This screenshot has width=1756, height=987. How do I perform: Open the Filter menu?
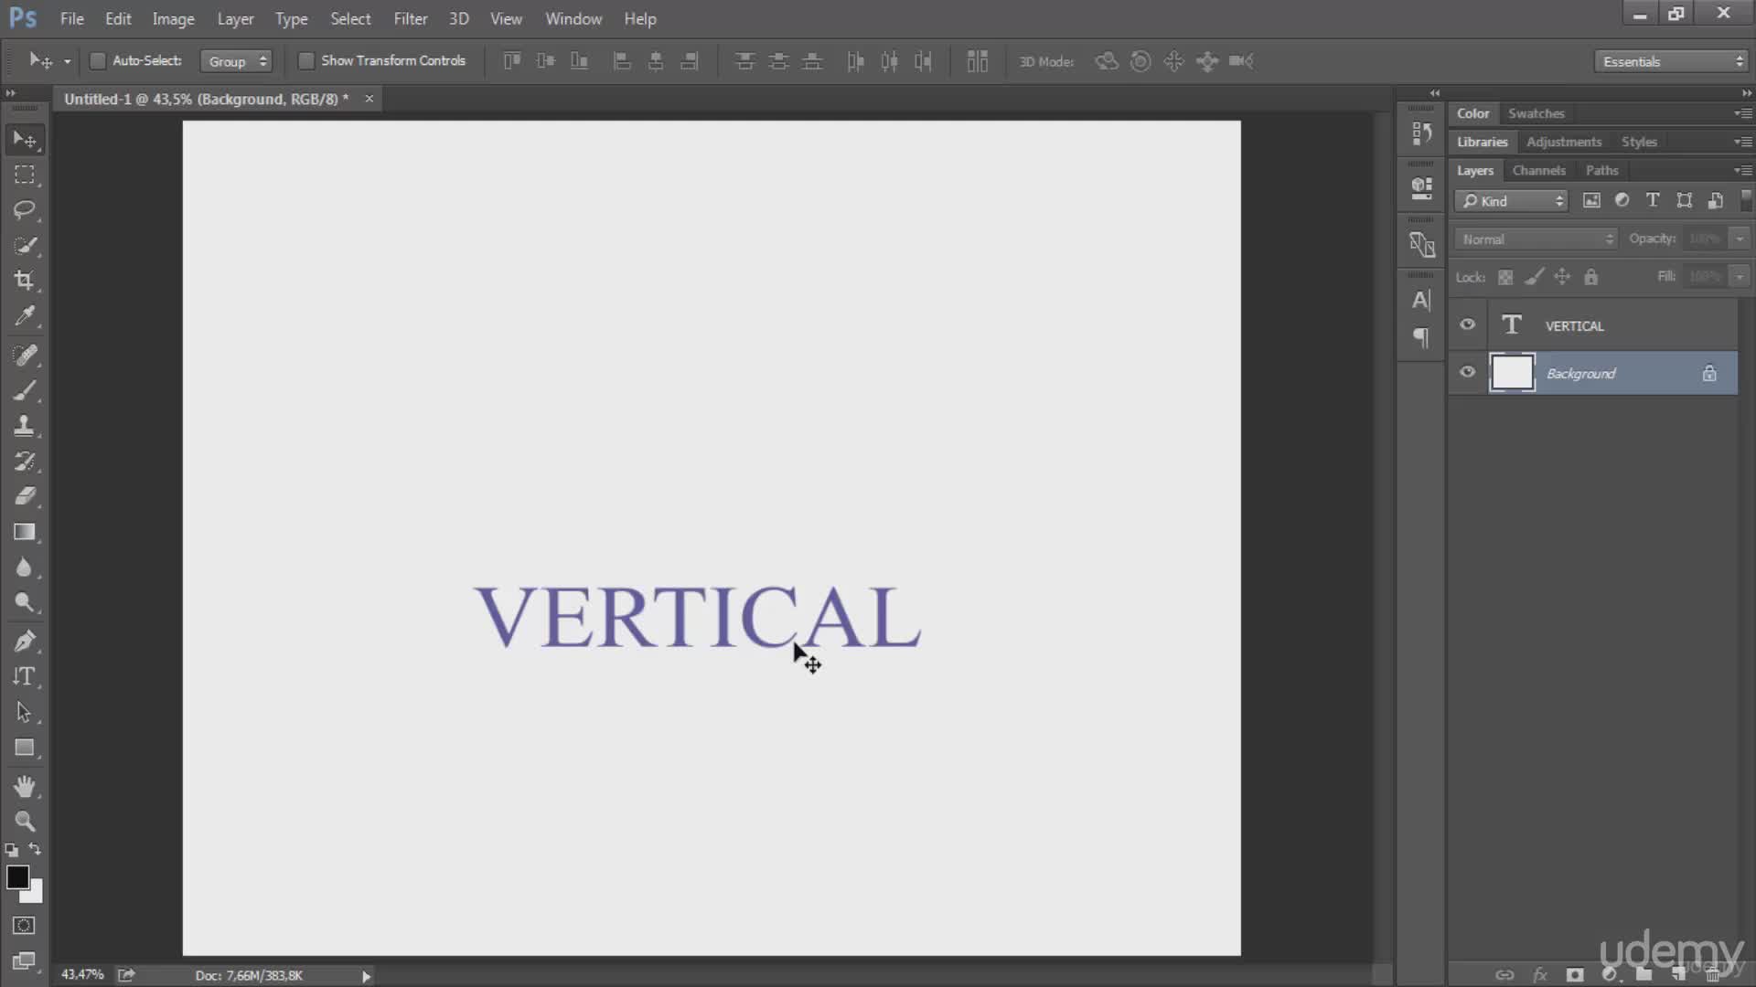click(411, 18)
